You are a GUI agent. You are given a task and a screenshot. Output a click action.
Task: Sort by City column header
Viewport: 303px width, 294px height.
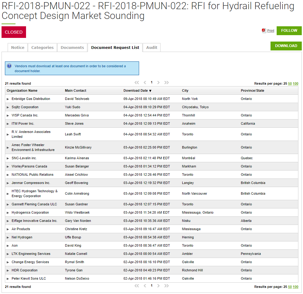pos(185,90)
